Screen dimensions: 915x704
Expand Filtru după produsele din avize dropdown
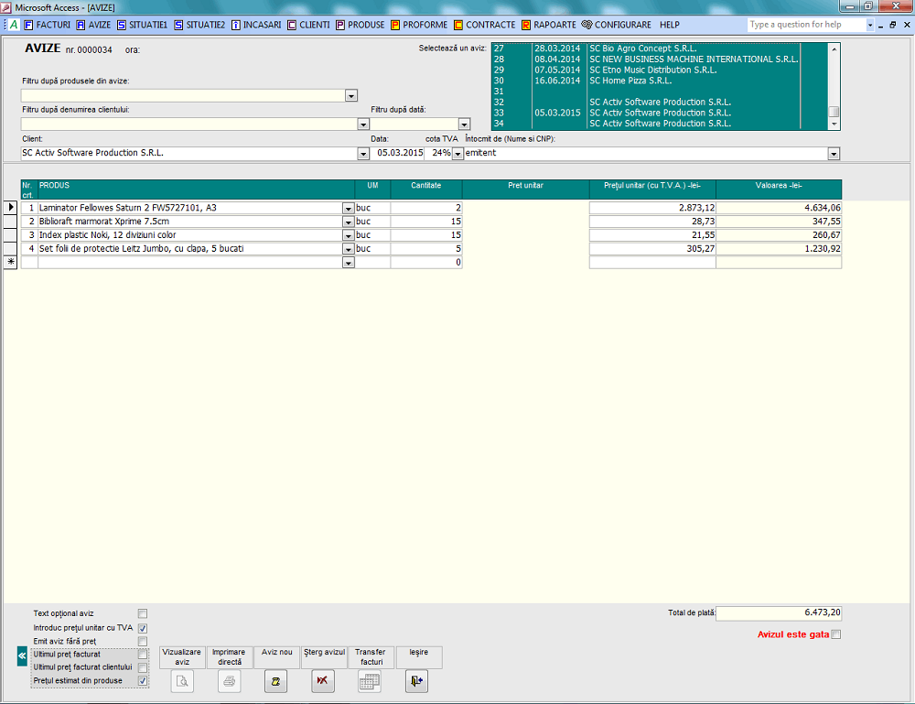tap(351, 96)
